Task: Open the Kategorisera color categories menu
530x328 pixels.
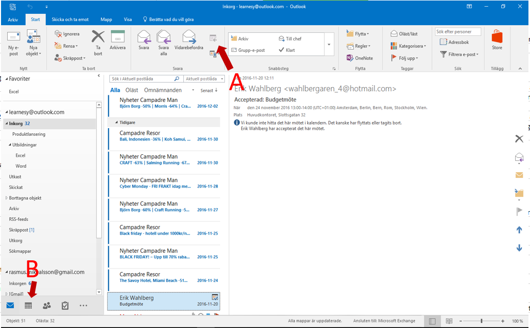Action: click(x=408, y=46)
